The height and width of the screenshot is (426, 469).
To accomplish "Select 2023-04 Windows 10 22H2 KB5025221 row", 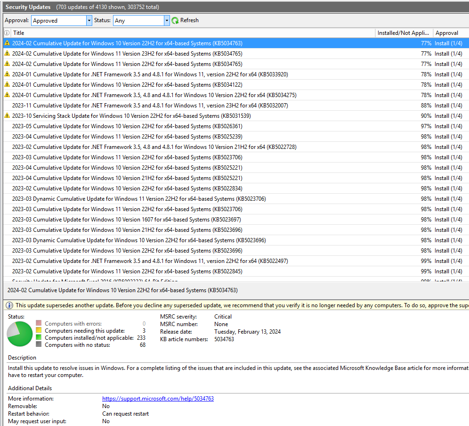I will click(236, 168).
